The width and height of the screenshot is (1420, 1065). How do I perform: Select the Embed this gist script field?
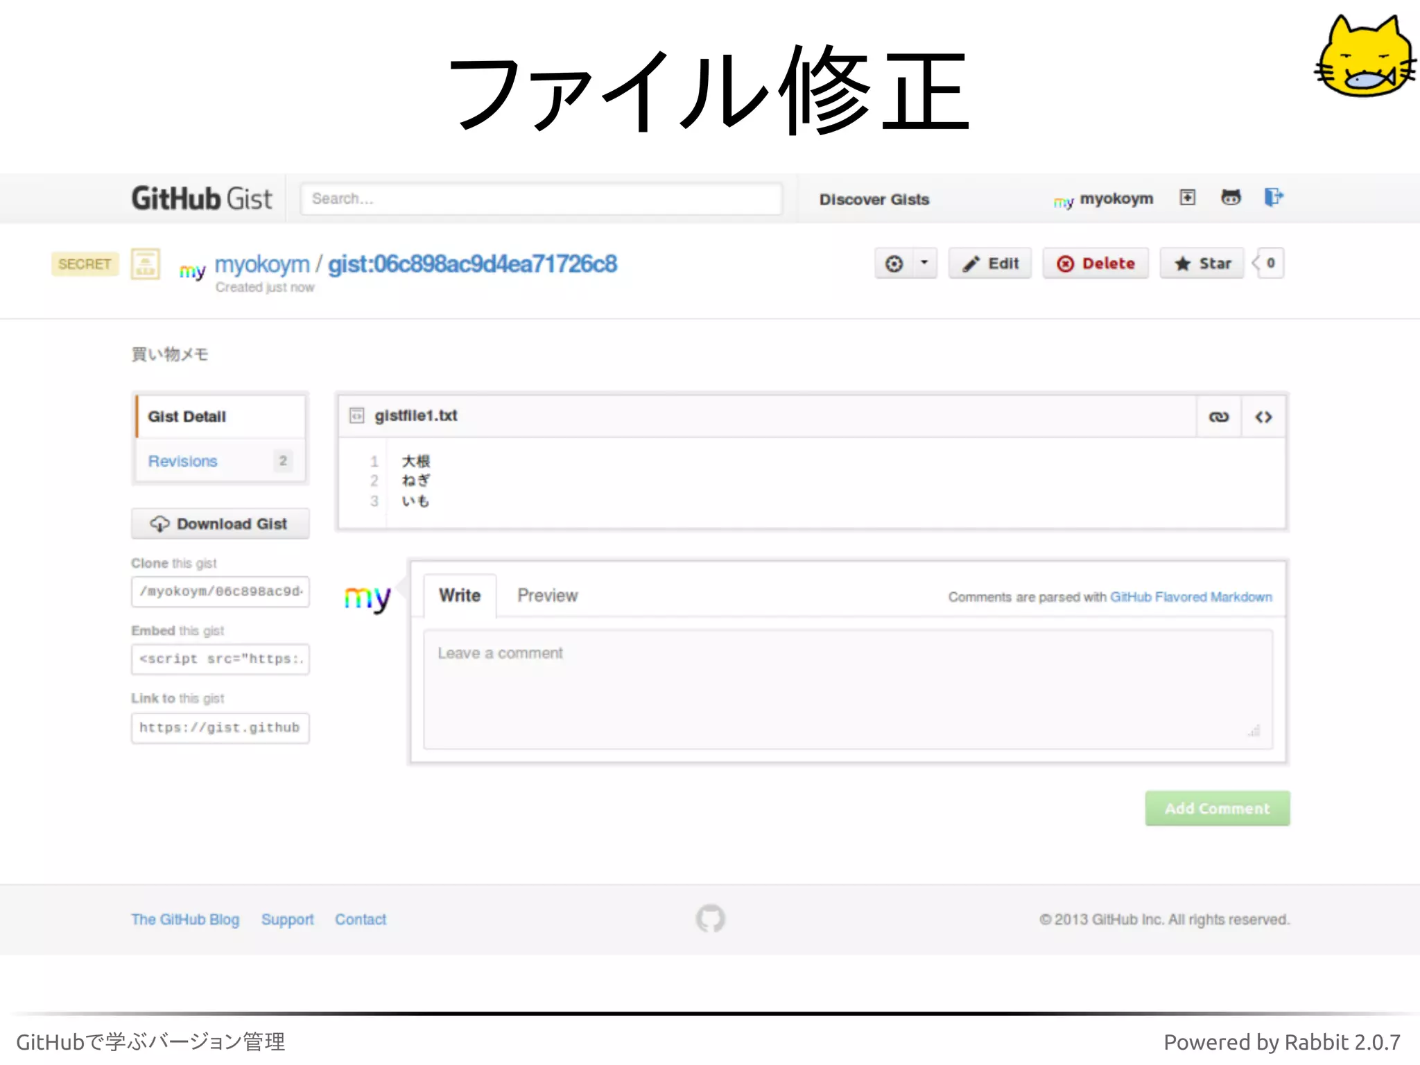click(220, 659)
